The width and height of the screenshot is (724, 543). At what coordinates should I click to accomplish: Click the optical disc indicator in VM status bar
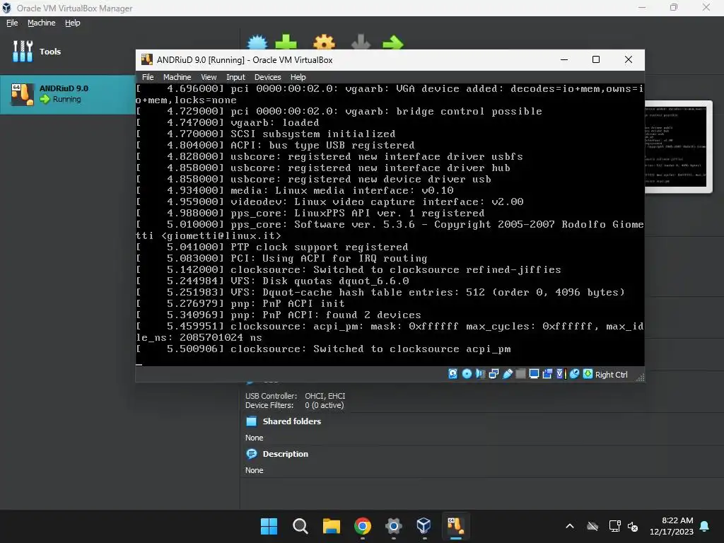point(467,374)
